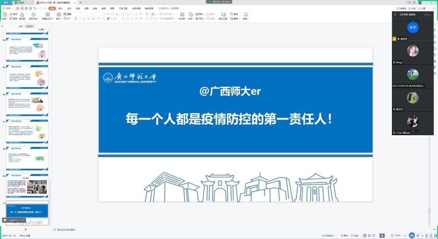
Task: Toggle the Notes (备注) pane in status bar
Action: pyautogui.click(x=345, y=236)
